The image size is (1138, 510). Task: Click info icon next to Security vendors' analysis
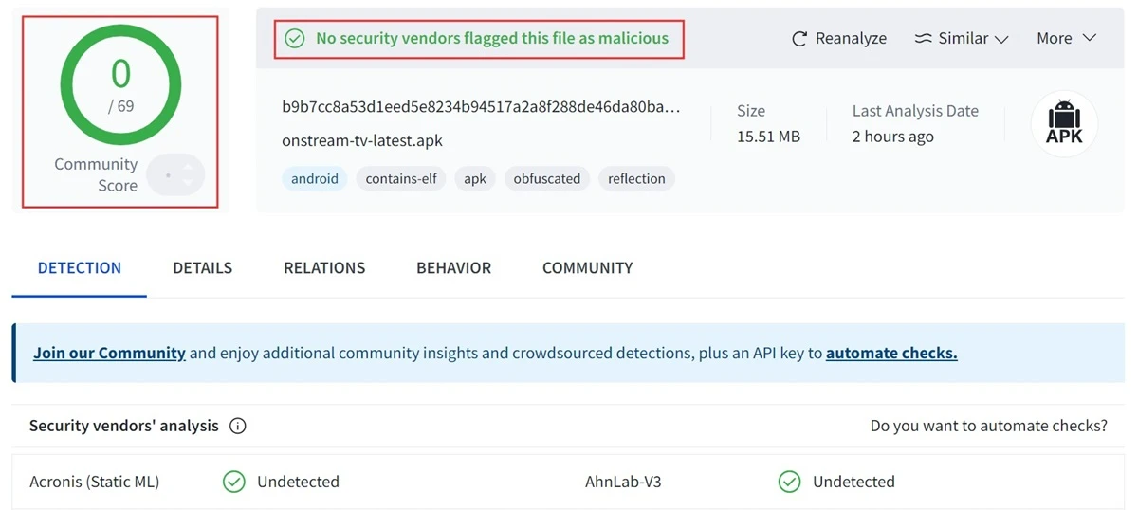coord(238,426)
